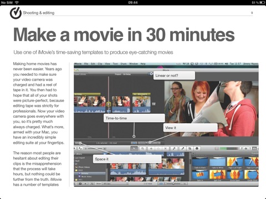The width and height of the screenshot is (266, 199).
Task: Select the arrow selection tool in iMovie toolbar
Action: 134,148
